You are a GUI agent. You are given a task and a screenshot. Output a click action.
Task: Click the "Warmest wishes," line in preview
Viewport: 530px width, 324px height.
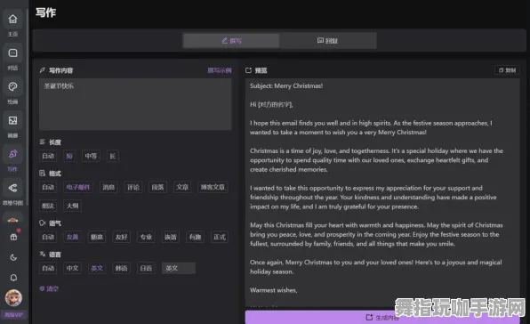[274, 290]
